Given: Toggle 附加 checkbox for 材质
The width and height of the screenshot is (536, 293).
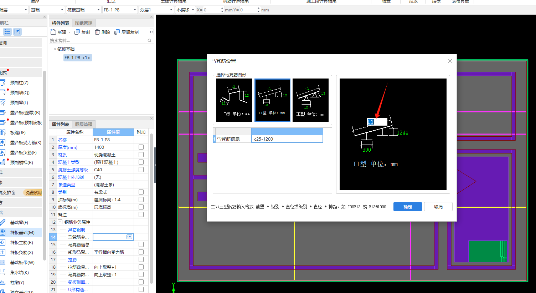Looking at the screenshot, I should pyautogui.click(x=141, y=155).
